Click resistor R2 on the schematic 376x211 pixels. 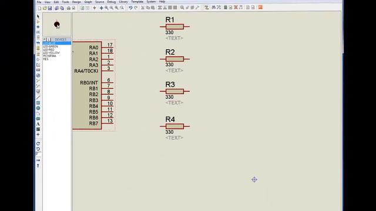click(174, 59)
